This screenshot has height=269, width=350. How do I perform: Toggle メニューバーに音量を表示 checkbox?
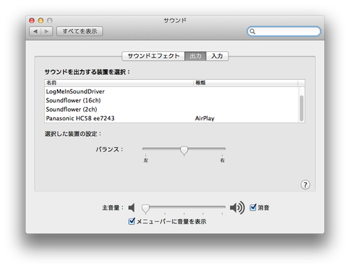[x=132, y=221]
